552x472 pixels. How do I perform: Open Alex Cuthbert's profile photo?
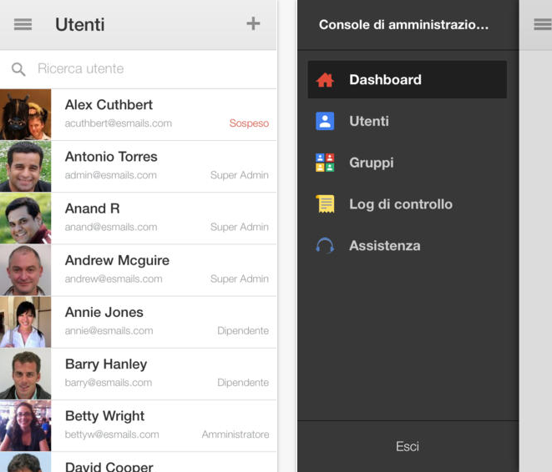[x=25, y=114]
